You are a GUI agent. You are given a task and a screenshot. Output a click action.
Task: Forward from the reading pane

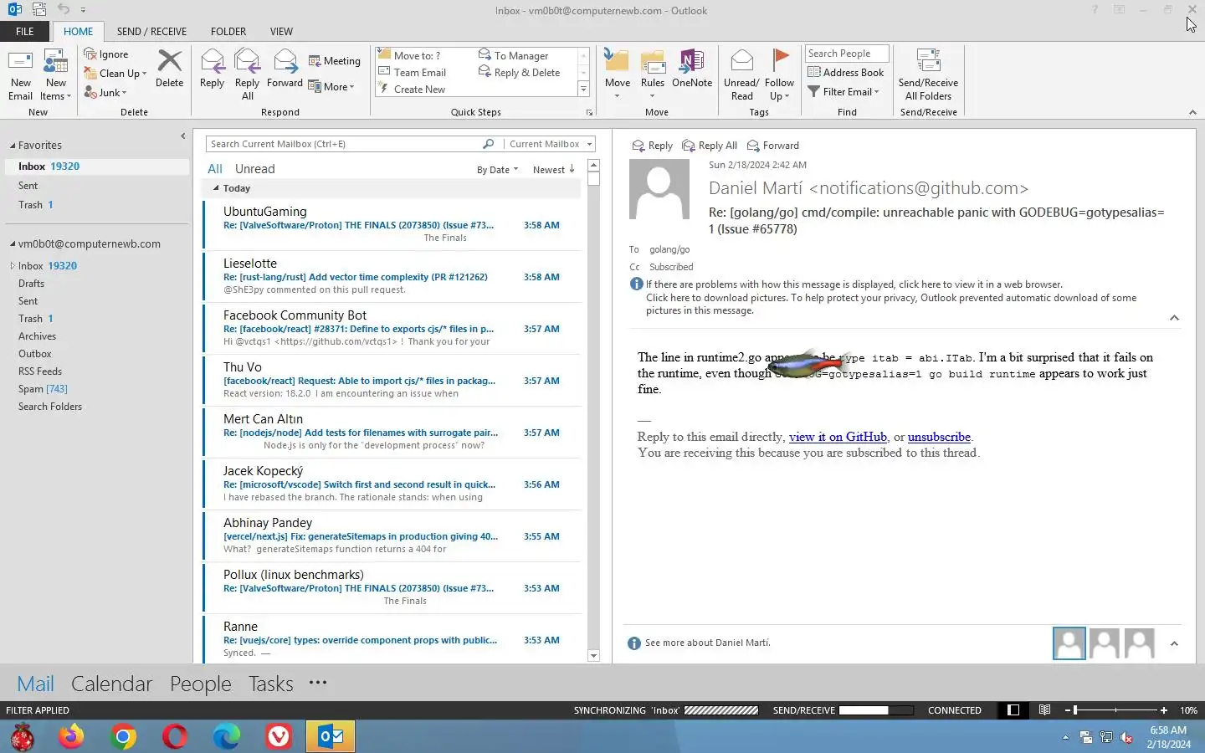pyautogui.click(x=773, y=146)
